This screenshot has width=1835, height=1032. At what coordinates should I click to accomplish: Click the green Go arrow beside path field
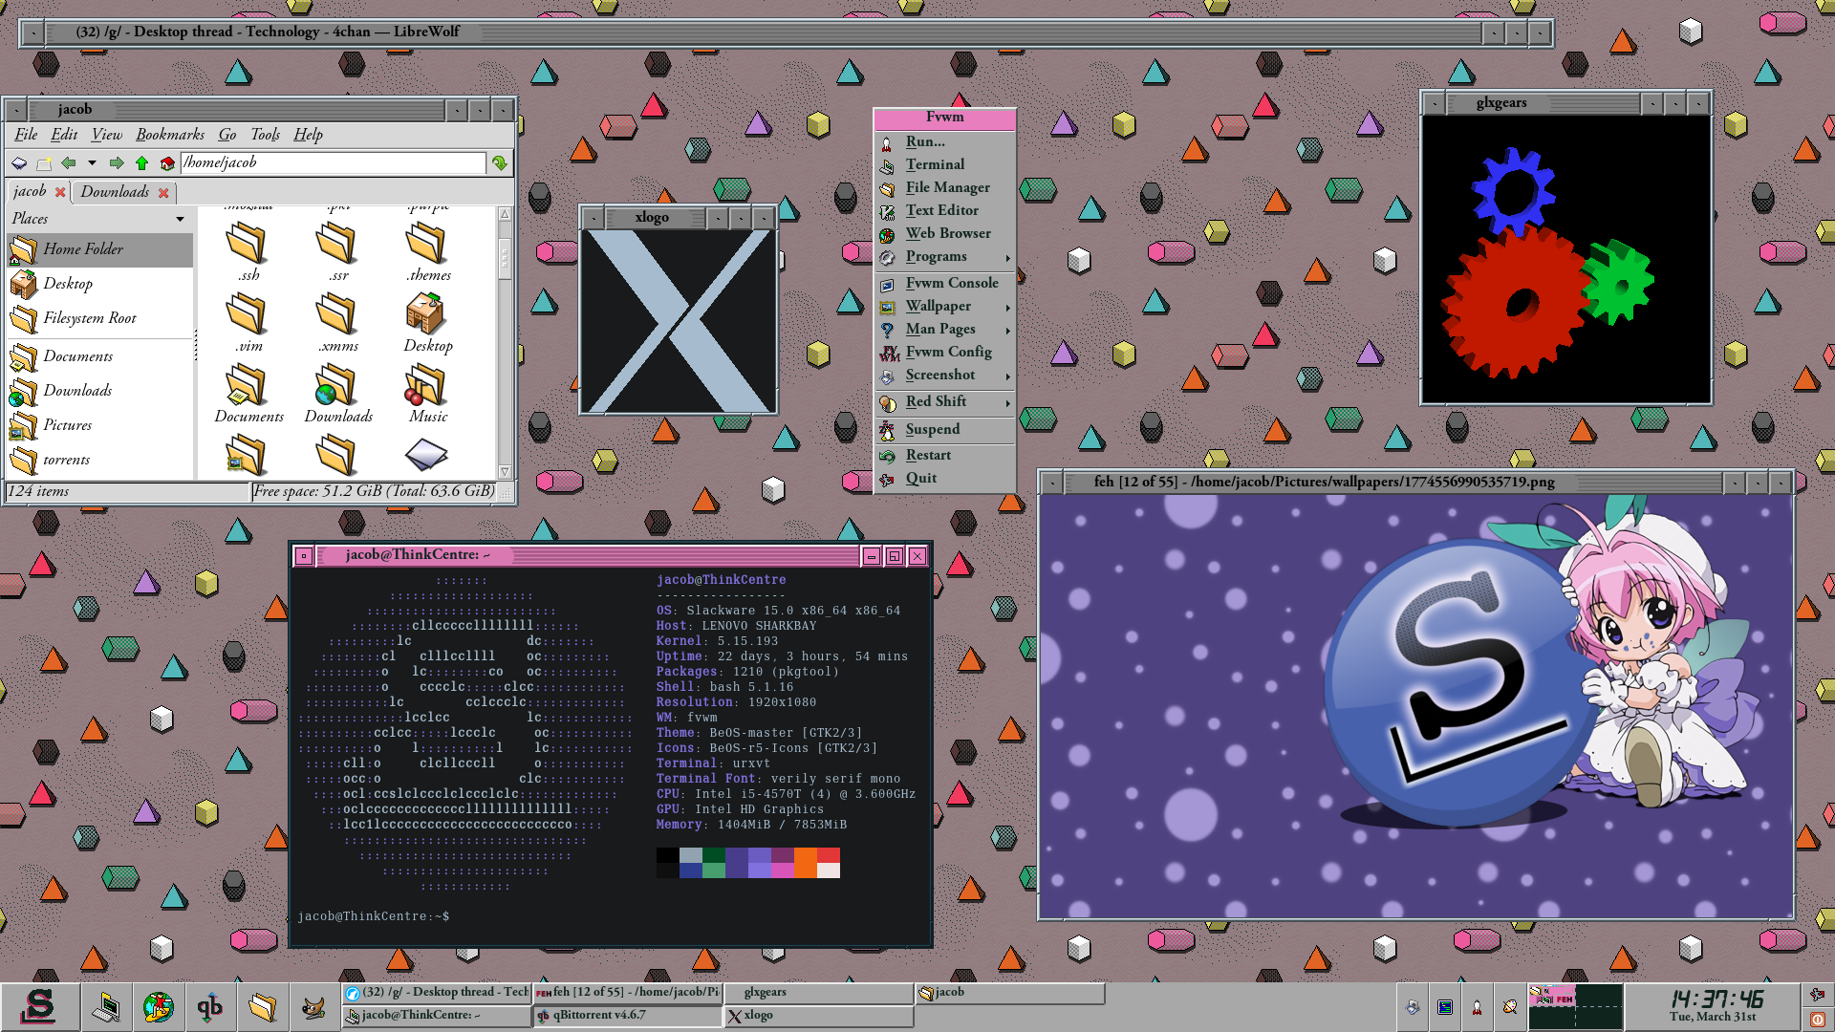[x=499, y=163]
